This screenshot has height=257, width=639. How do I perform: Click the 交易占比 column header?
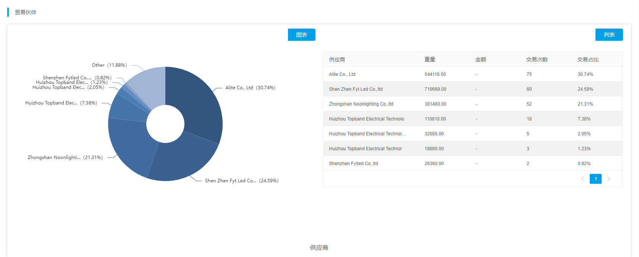588,59
